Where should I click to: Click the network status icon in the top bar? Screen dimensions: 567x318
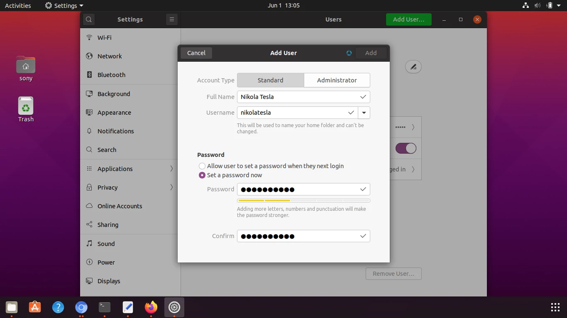[x=525, y=5]
